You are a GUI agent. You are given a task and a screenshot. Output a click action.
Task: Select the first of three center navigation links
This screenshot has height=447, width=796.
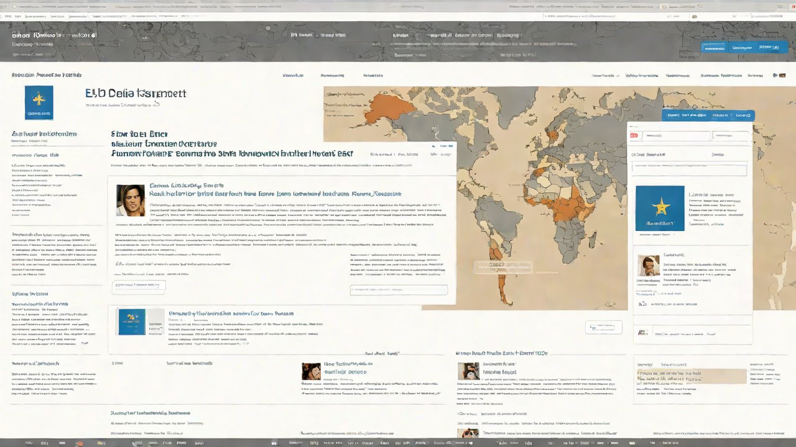click(x=293, y=75)
